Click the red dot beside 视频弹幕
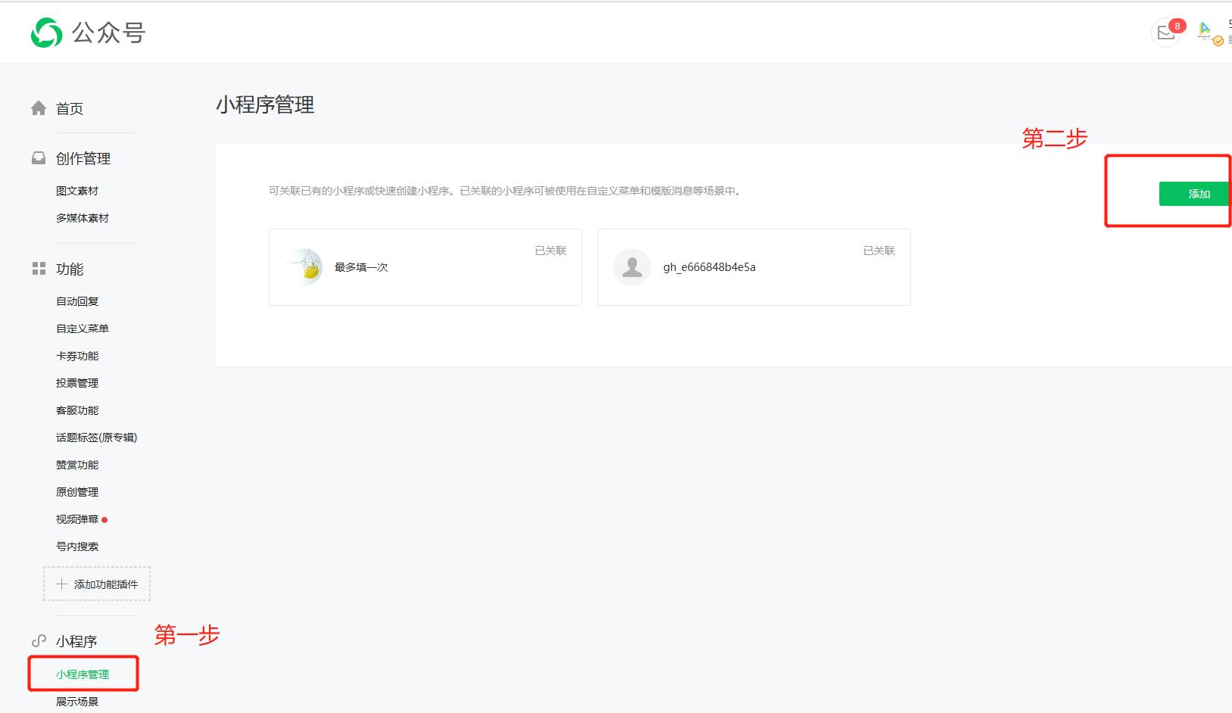The height and width of the screenshot is (713, 1232). (x=105, y=519)
